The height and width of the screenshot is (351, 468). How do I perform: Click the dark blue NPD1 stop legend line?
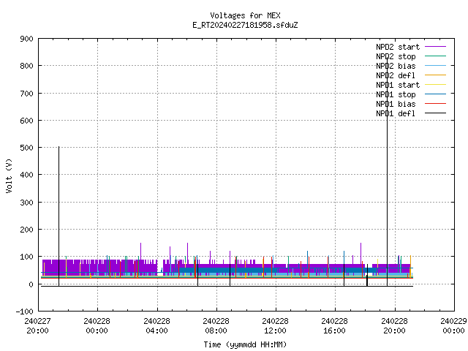coord(435,94)
